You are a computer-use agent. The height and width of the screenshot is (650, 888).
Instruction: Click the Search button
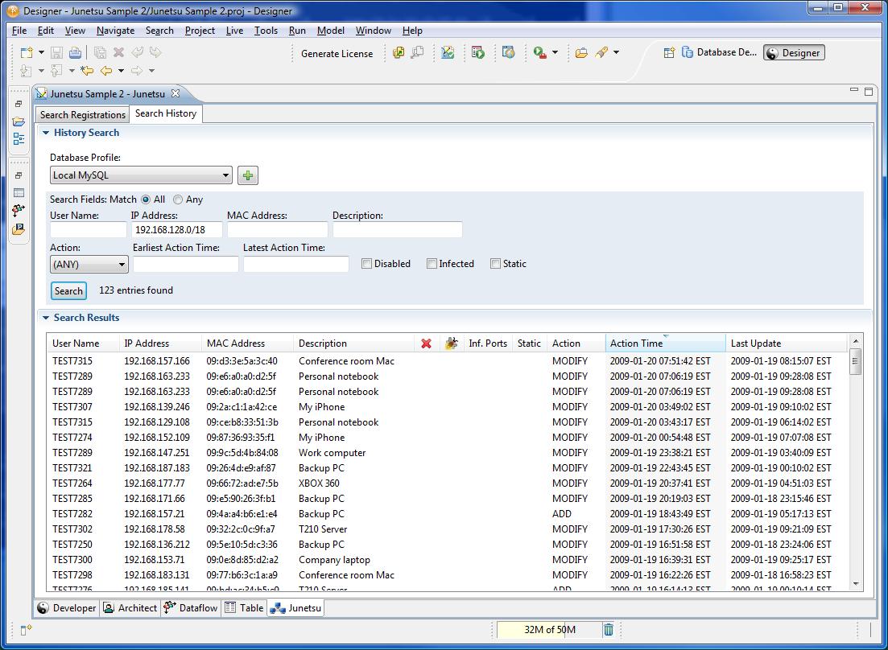point(68,290)
